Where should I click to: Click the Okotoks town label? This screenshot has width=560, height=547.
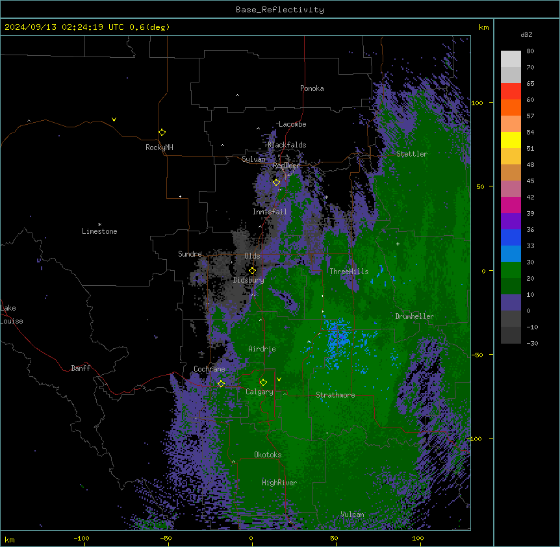[x=268, y=455]
